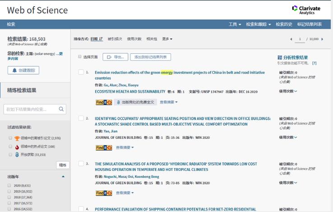This screenshot has height=212, width=333.
Task: Click the 分析检索结果 link
Action: tap(296, 57)
